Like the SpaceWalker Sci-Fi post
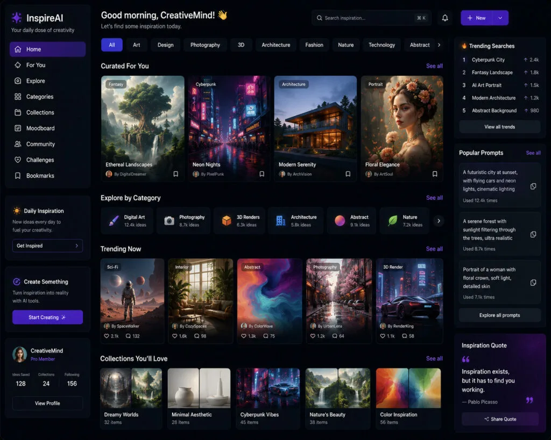551x440 pixels. click(107, 336)
